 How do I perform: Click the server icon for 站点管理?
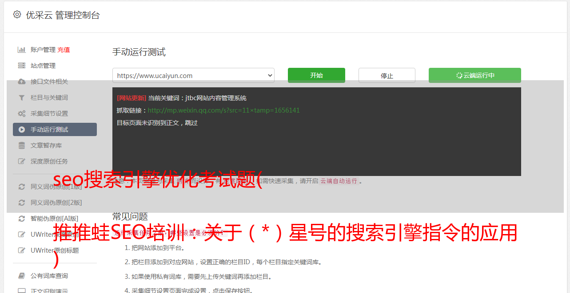click(x=21, y=66)
